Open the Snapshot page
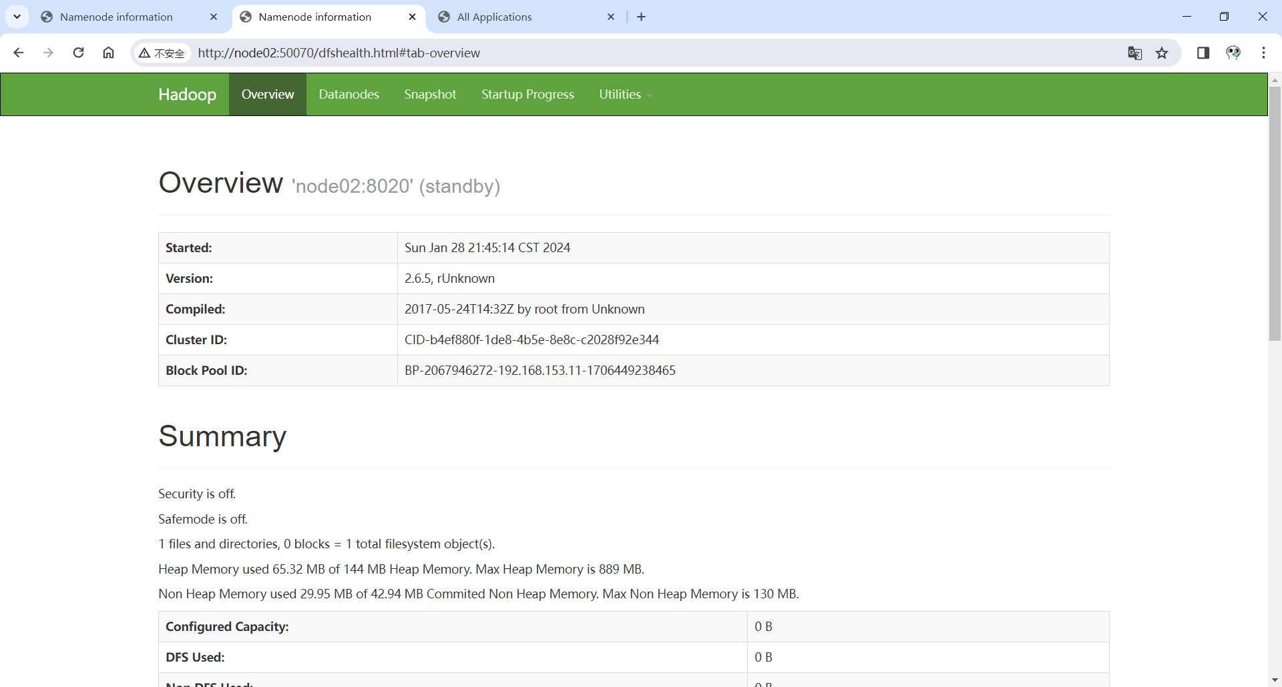 [430, 94]
